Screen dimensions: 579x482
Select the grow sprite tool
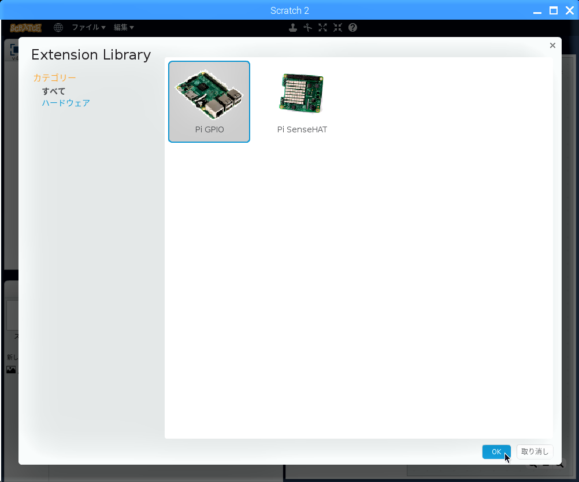point(322,28)
